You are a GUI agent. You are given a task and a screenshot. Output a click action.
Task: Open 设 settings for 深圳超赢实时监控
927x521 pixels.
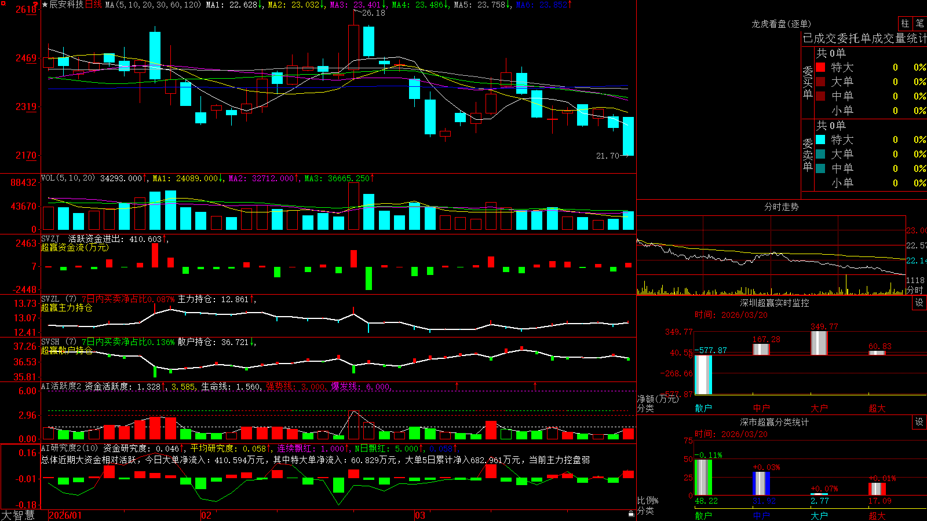pyautogui.click(x=919, y=303)
